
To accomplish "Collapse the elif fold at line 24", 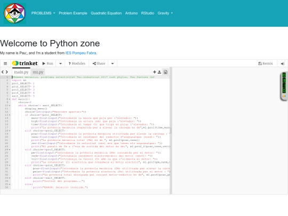I will [10, 149].
